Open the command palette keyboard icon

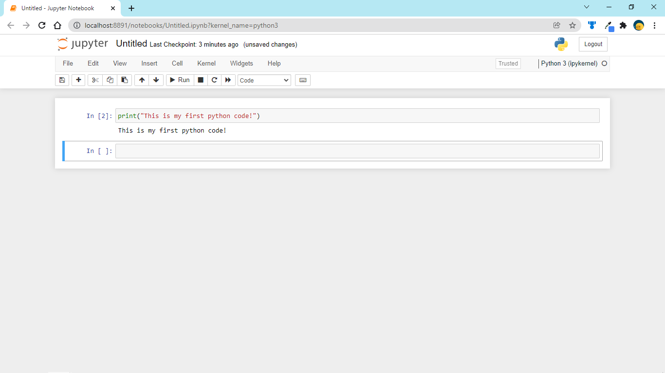point(303,80)
